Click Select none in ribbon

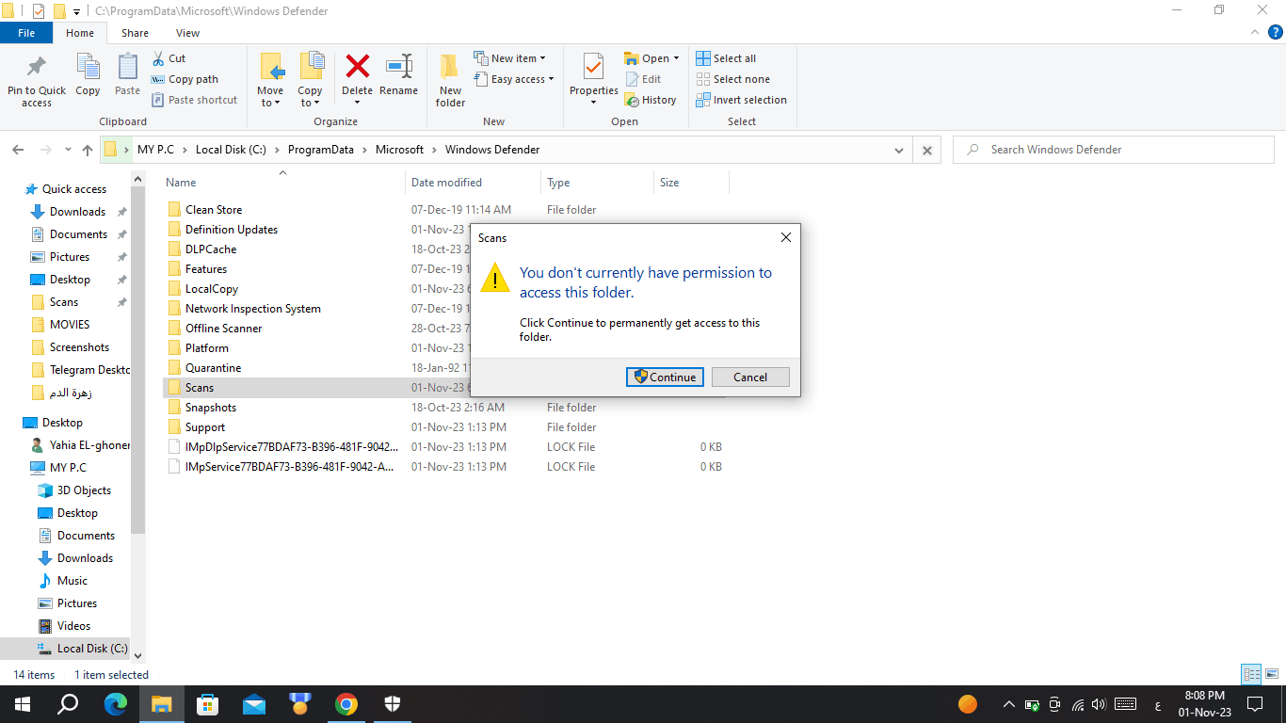point(732,79)
